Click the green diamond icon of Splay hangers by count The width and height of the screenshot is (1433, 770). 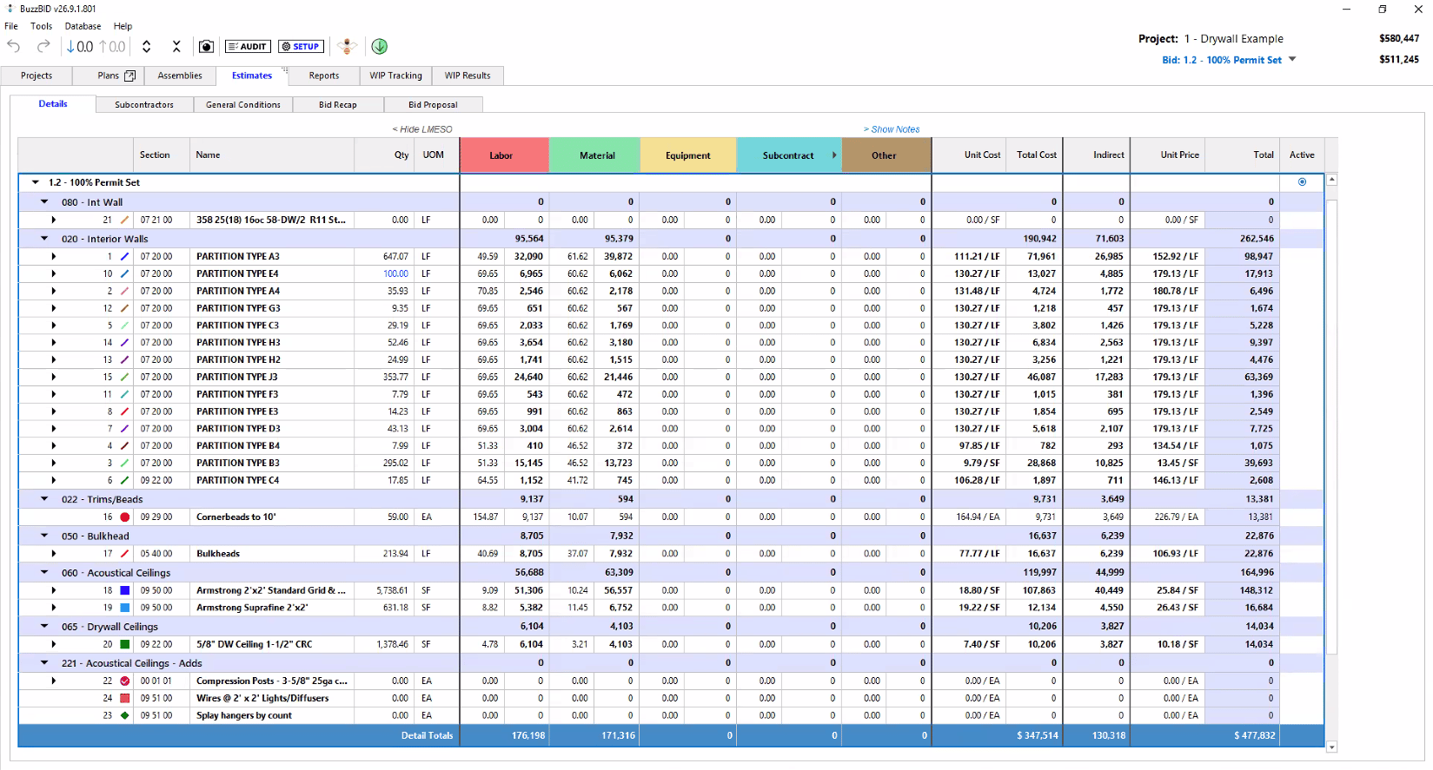click(x=124, y=715)
